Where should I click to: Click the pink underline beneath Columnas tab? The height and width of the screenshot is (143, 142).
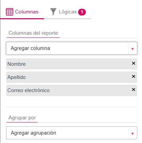22,19
